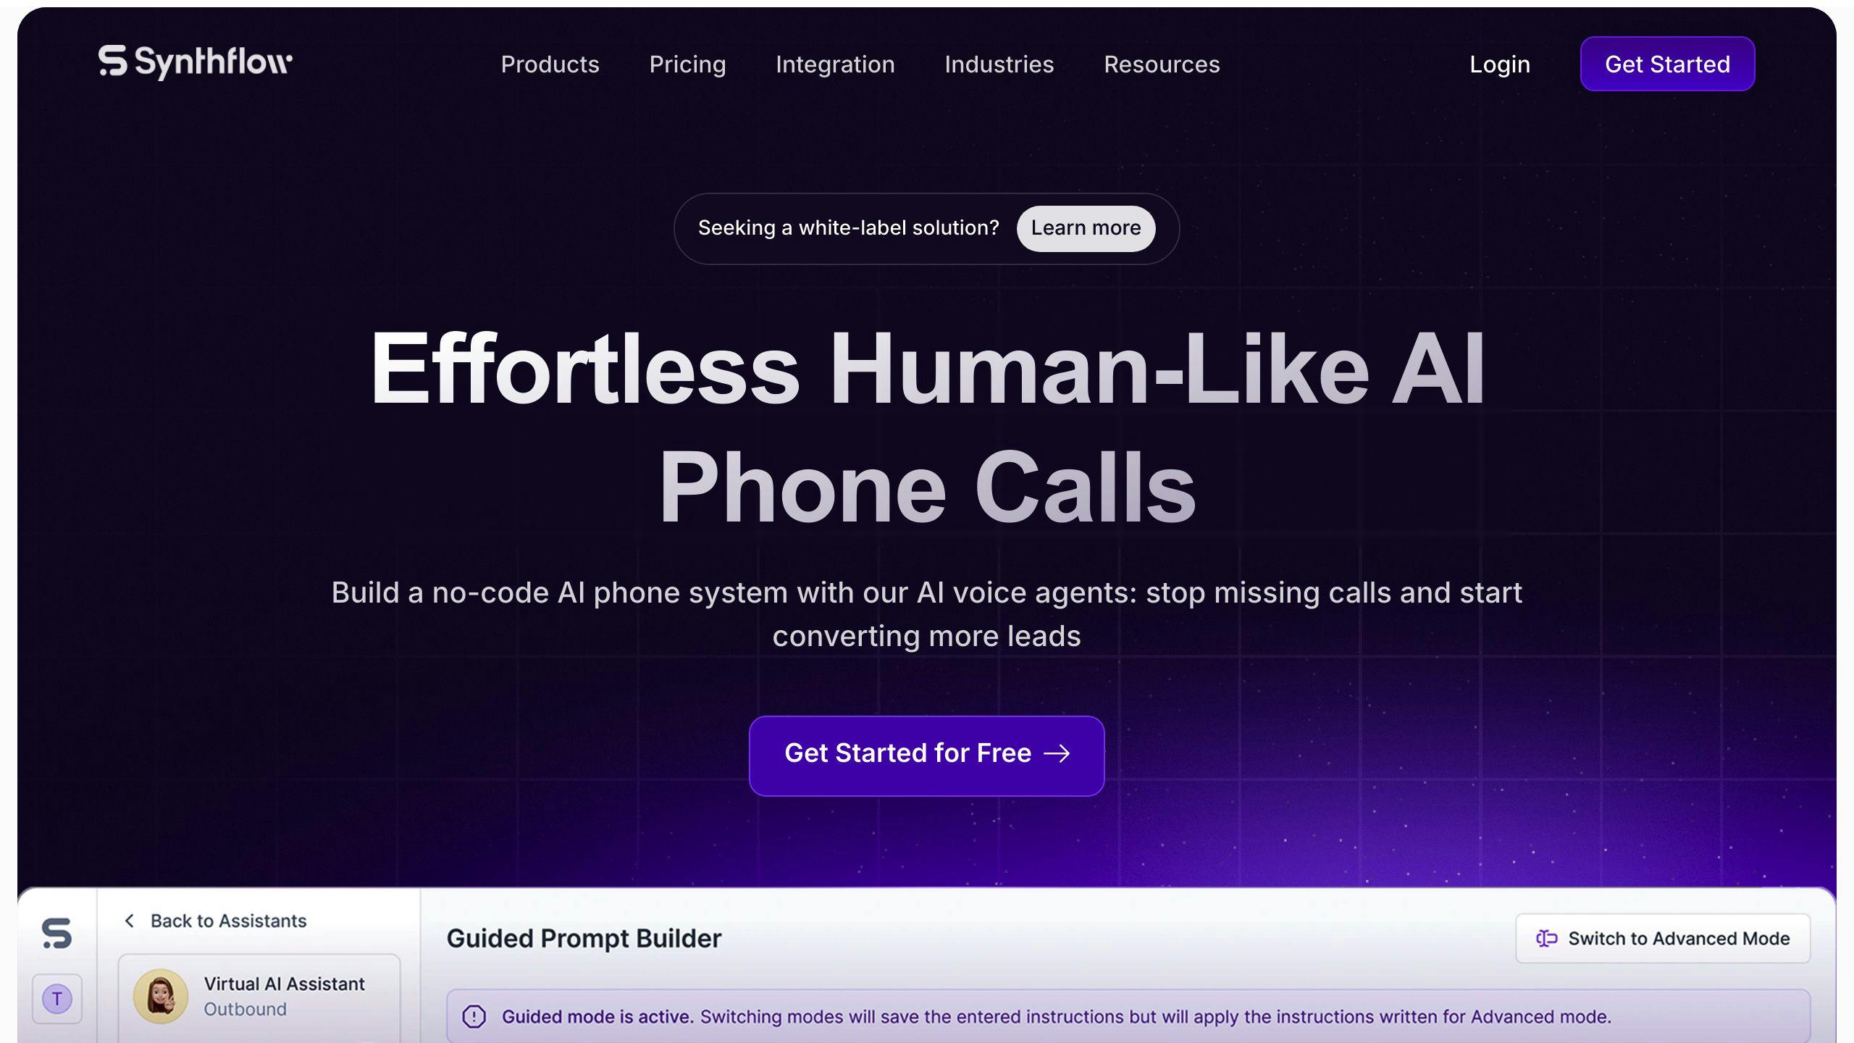Click Get Started for Free button
The height and width of the screenshot is (1043, 1854).
pyautogui.click(x=926, y=753)
